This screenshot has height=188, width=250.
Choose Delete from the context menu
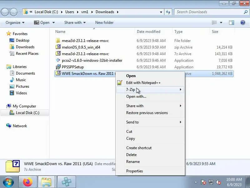pos(150,155)
